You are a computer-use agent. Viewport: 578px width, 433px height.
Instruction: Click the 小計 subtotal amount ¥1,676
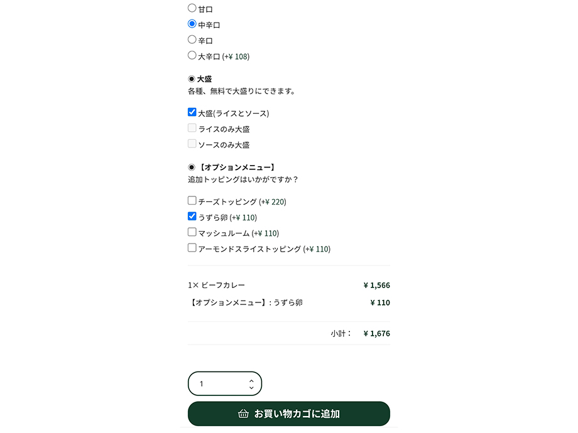click(x=378, y=333)
